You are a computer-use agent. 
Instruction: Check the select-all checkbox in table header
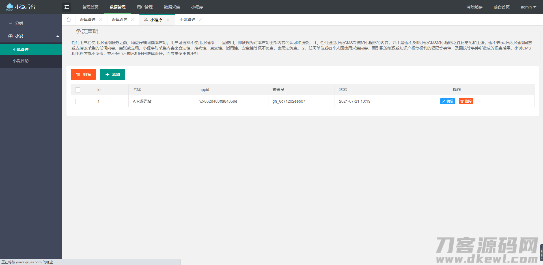(x=78, y=90)
